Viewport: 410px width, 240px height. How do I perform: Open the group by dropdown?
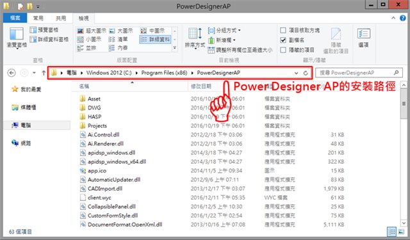(x=224, y=30)
